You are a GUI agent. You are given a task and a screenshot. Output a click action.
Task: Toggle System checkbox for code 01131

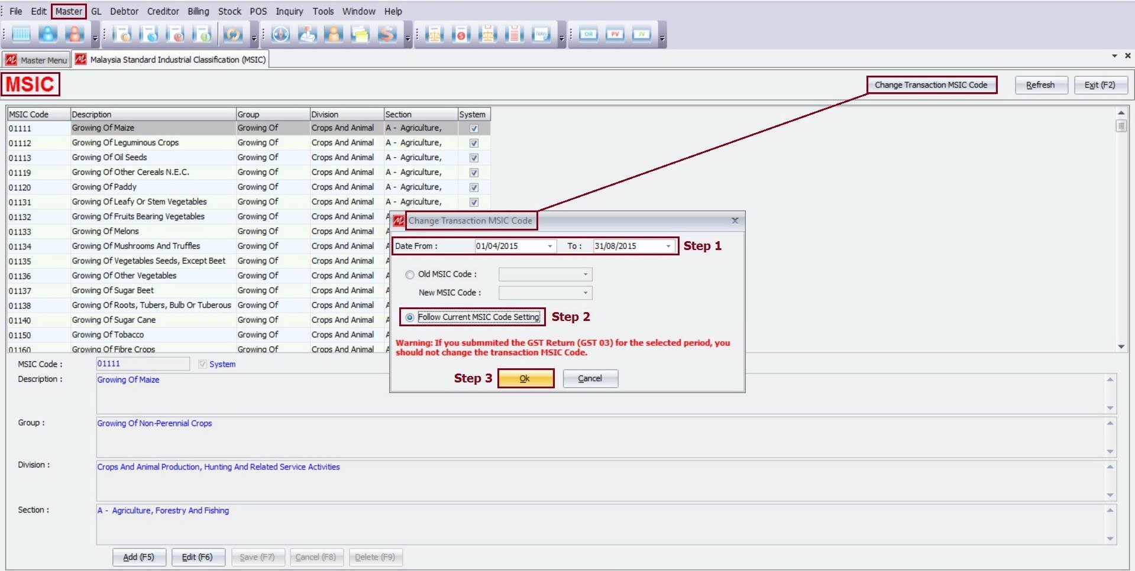[x=474, y=202]
